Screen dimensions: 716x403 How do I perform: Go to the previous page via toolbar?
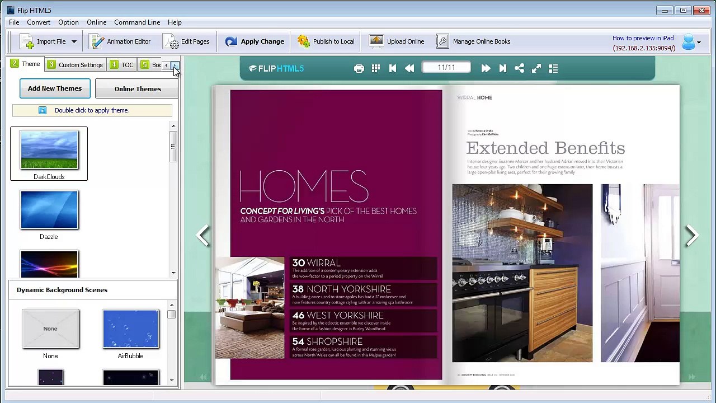tap(409, 68)
